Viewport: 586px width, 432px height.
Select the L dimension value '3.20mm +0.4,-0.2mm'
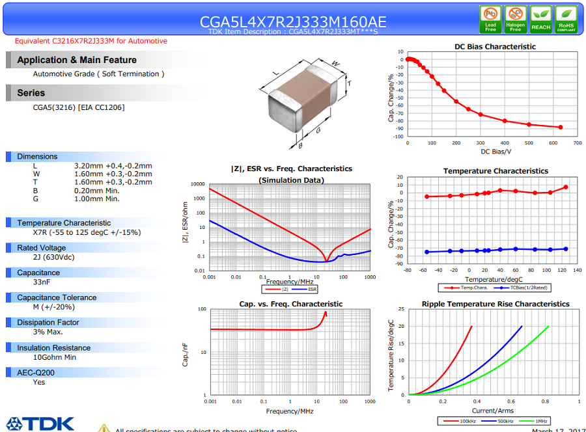(x=113, y=166)
